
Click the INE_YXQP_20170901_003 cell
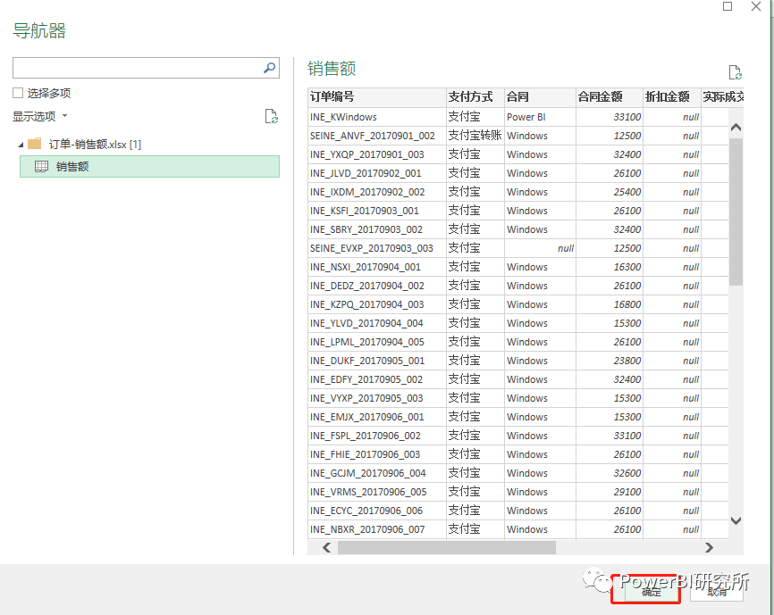pyautogui.click(x=376, y=154)
